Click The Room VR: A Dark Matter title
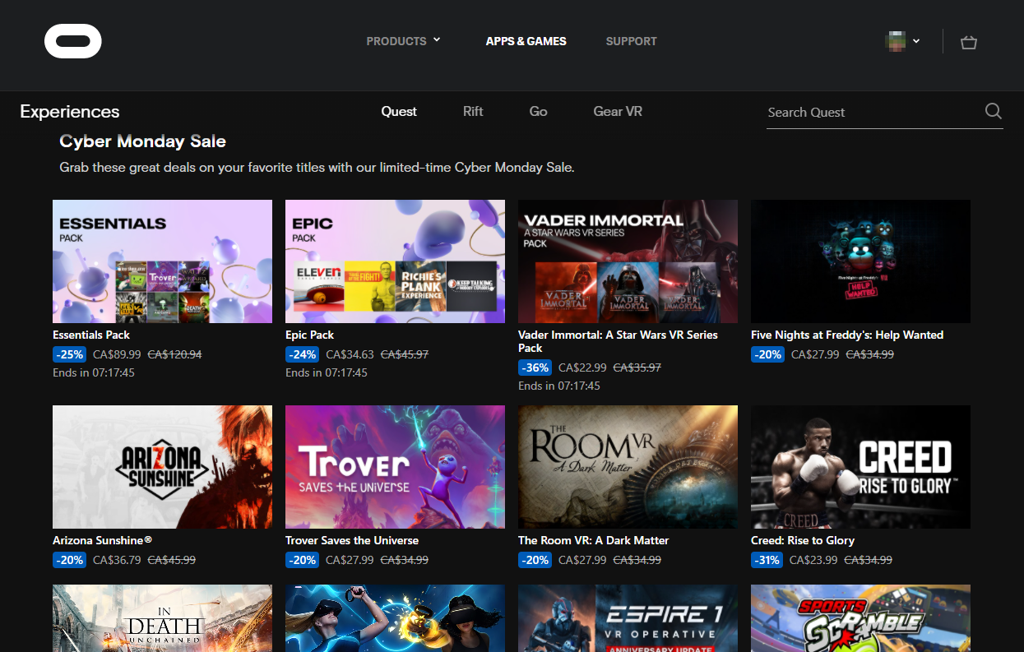Screen dimensions: 1024x652 pyautogui.click(x=593, y=540)
